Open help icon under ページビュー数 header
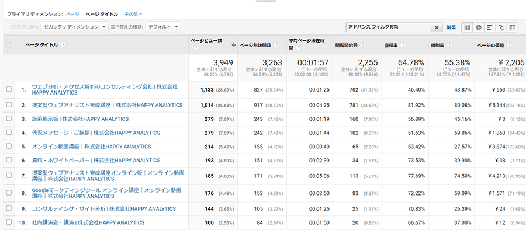This screenshot has height=230, width=526. point(196,48)
